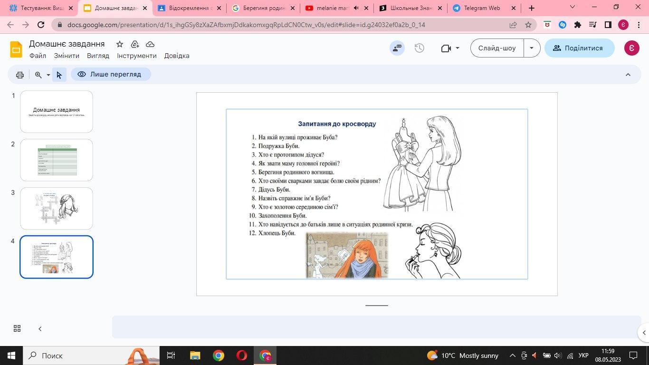649x365 pixels.
Task: Go back in browser history
Action: pos(10,25)
